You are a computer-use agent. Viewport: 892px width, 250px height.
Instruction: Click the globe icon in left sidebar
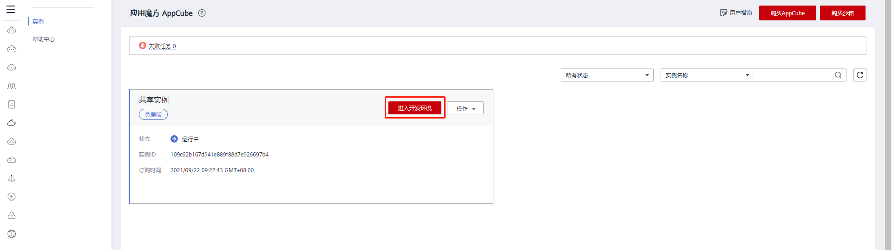12,234
